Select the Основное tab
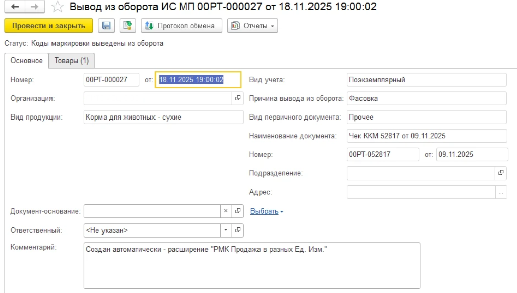The height and width of the screenshot is (293, 517). point(27,61)
